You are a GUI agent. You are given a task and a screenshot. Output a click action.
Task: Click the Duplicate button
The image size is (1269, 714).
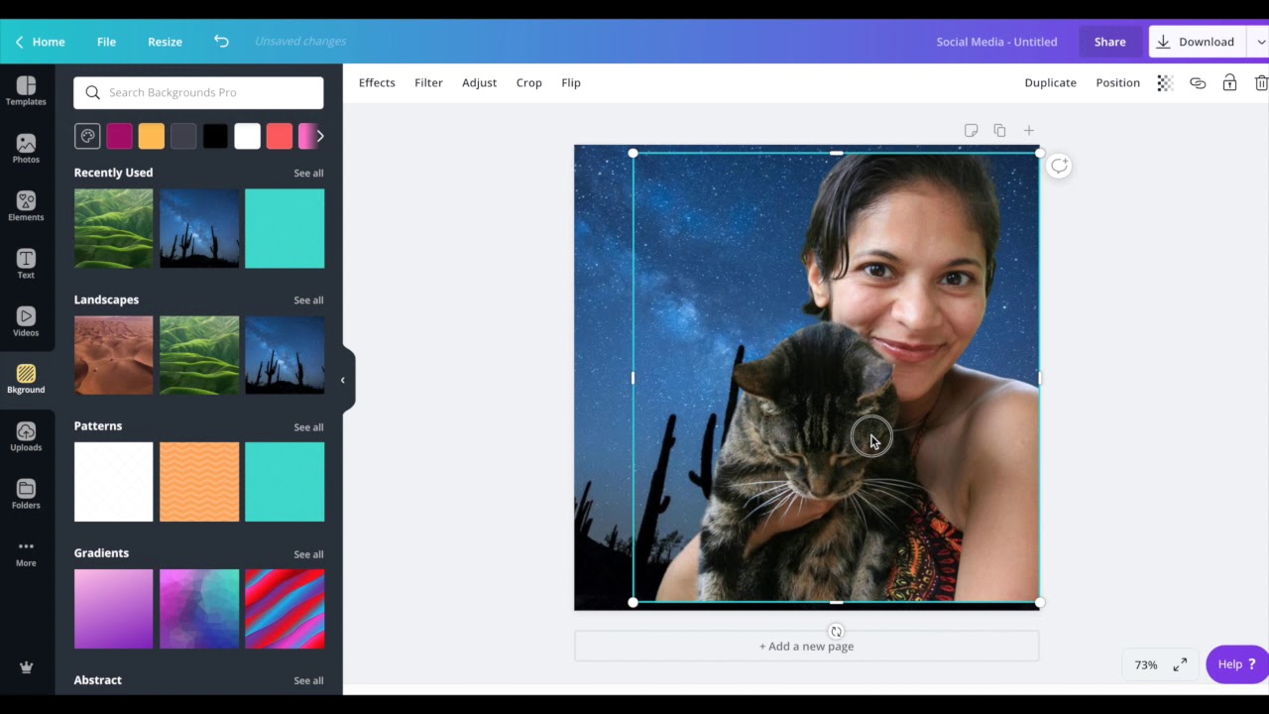coord(1050,83)
